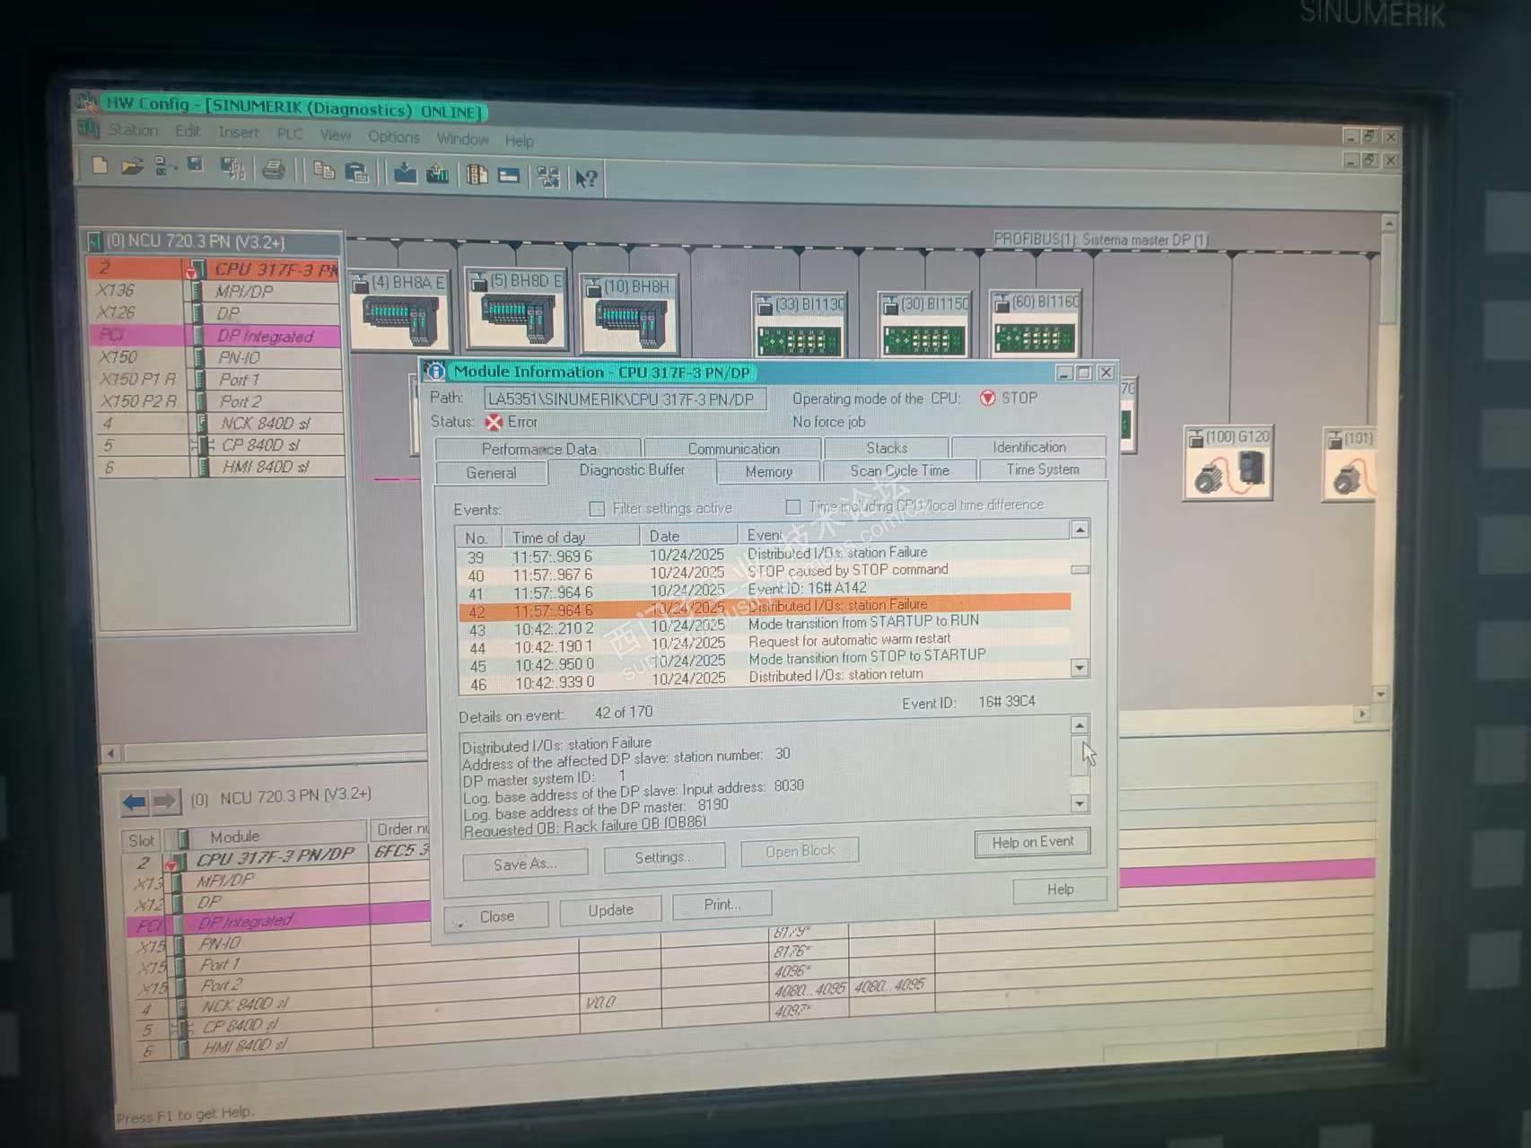Select event 46 Distributed I/Os: station return
1531x1148 pixels.
(x=765, y=679)
